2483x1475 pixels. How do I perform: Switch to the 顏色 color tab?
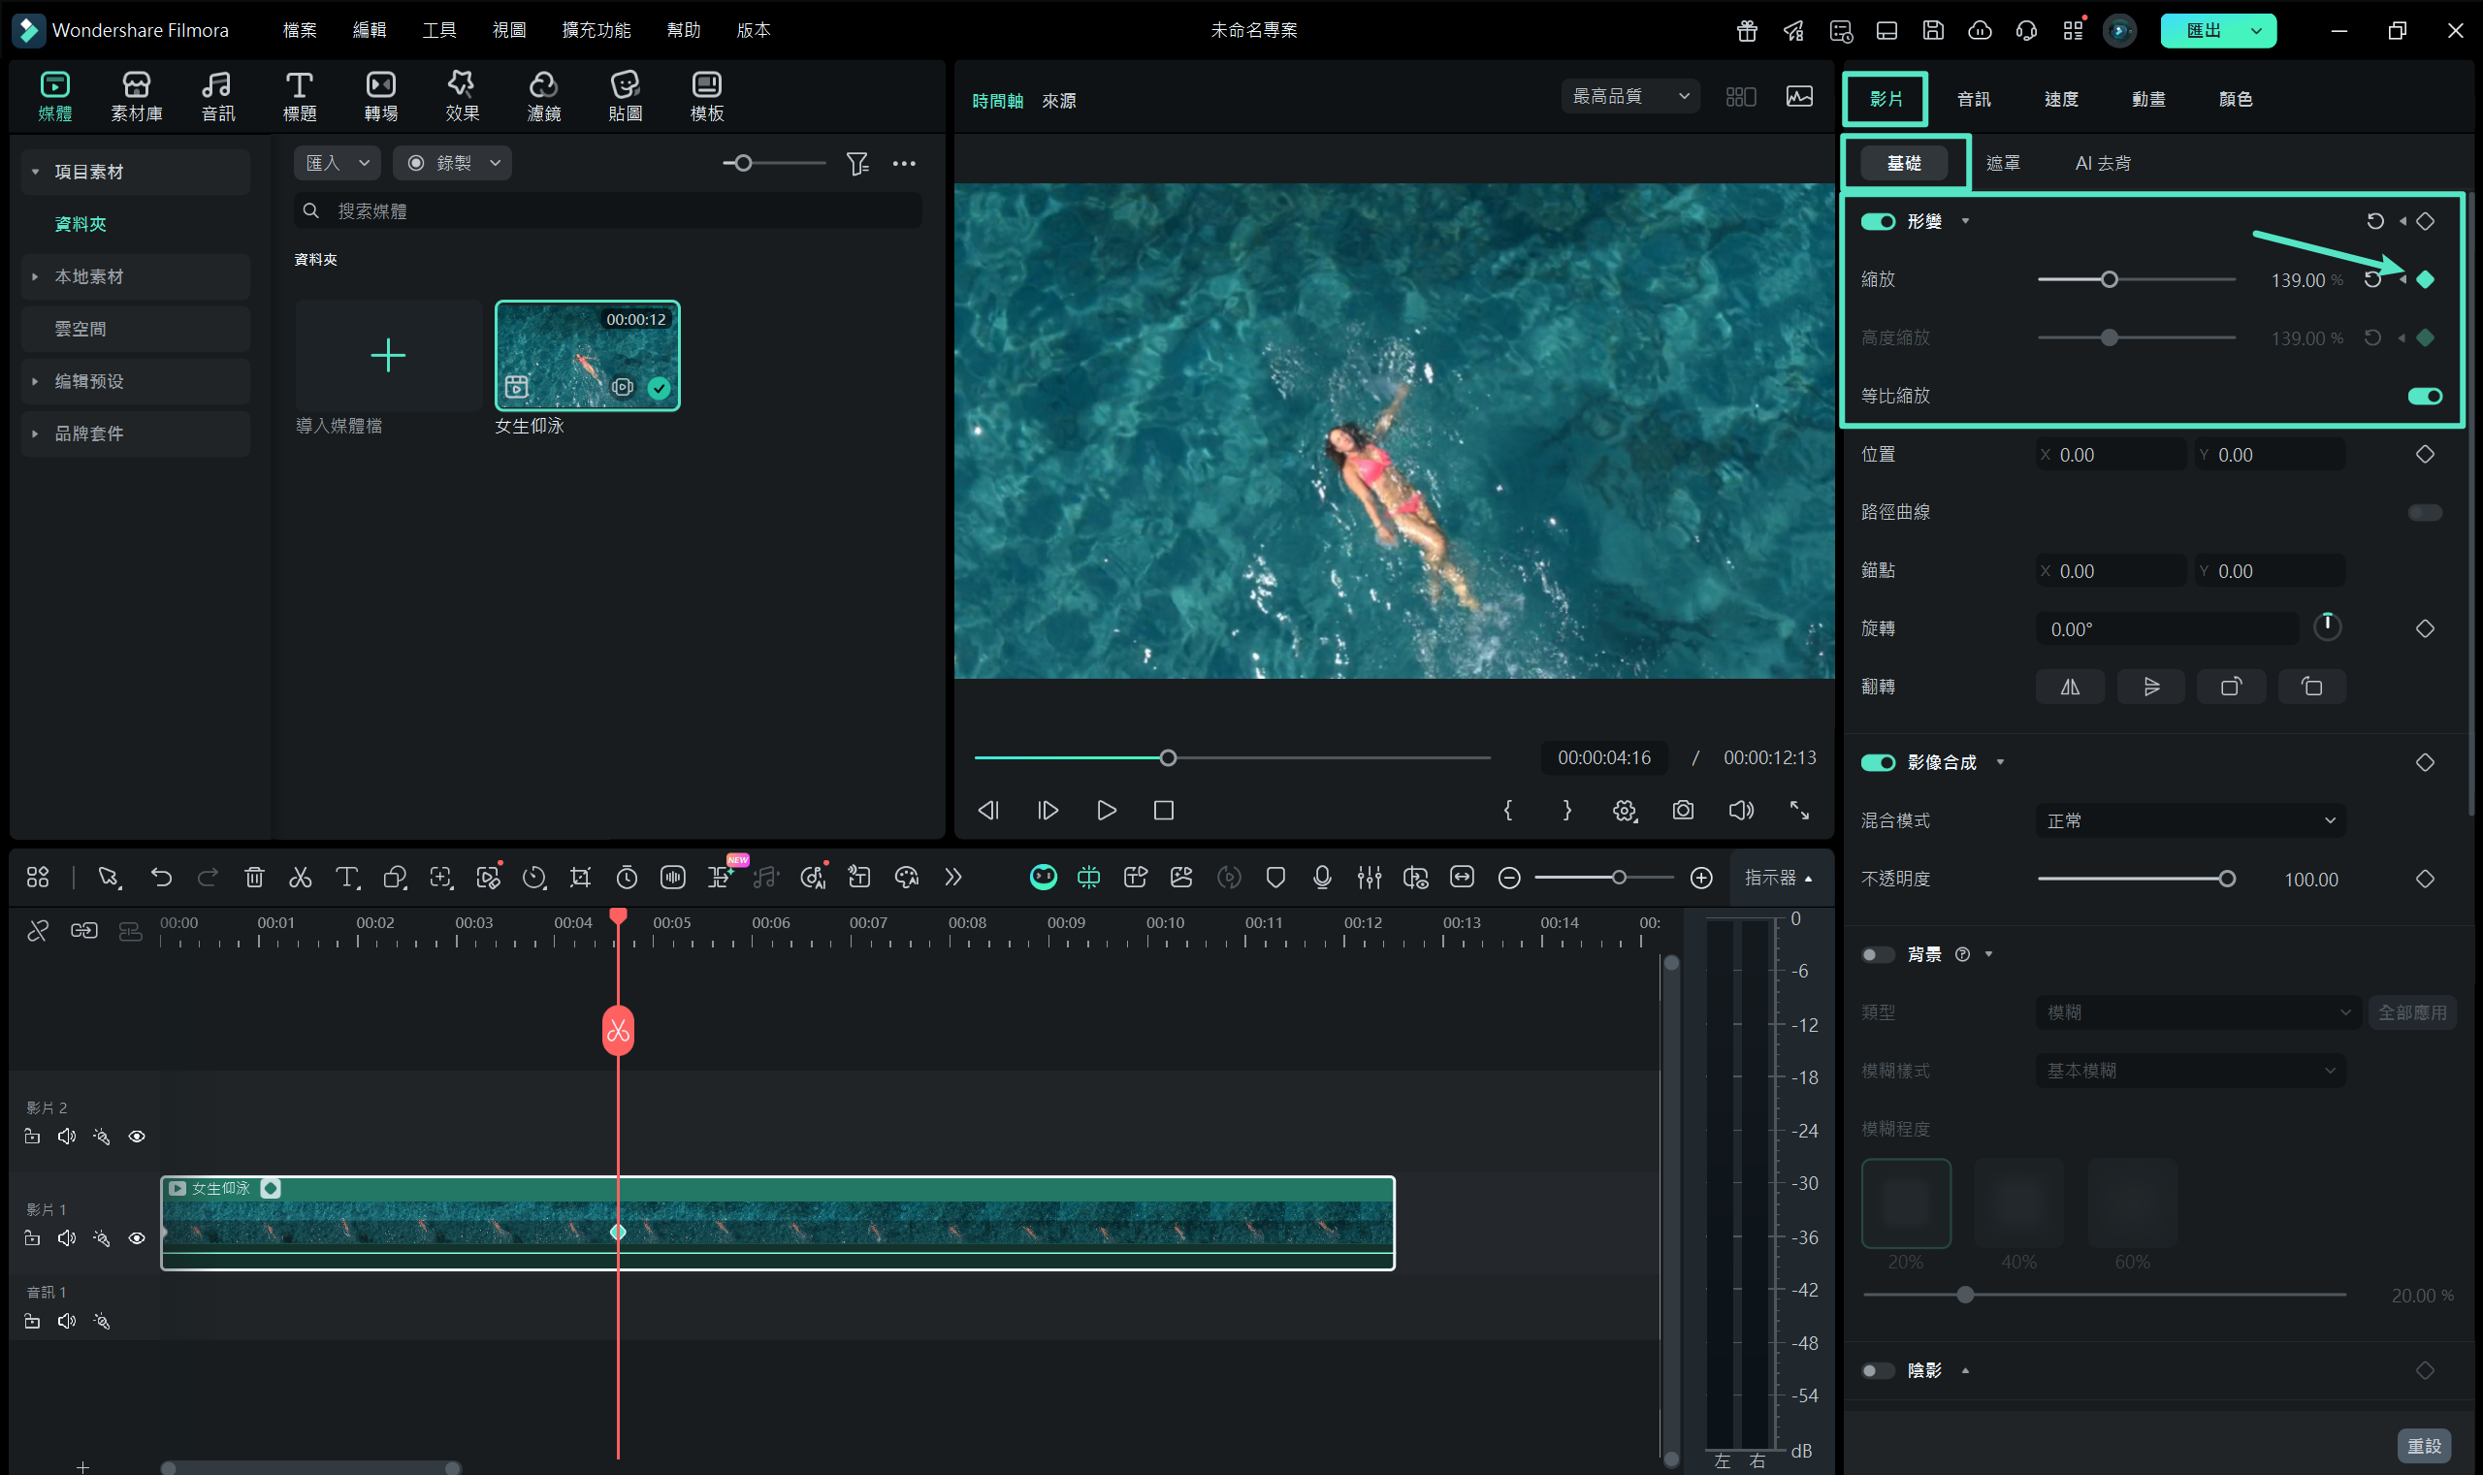pyautogui.click(x=2235, y=98)
